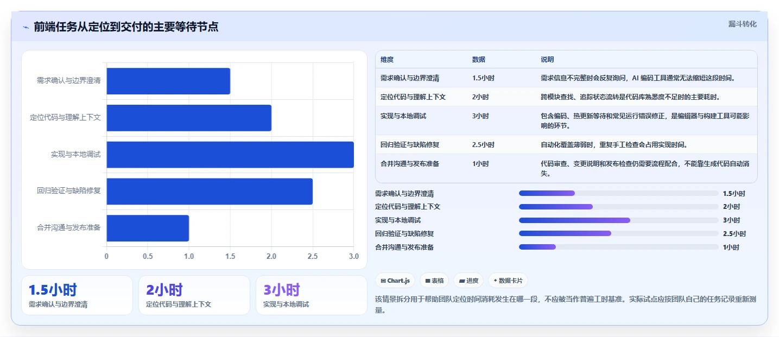This screenshot has width=779, height=337.
Task: Click the 数据卡片 tag chip
Action: [x=508, y=281]
